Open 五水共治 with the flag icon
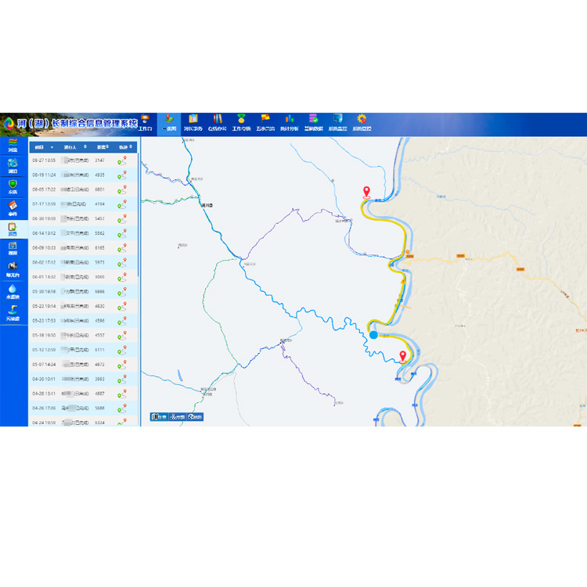The width and height of the screenshot is (587, 587). point(265,123)
